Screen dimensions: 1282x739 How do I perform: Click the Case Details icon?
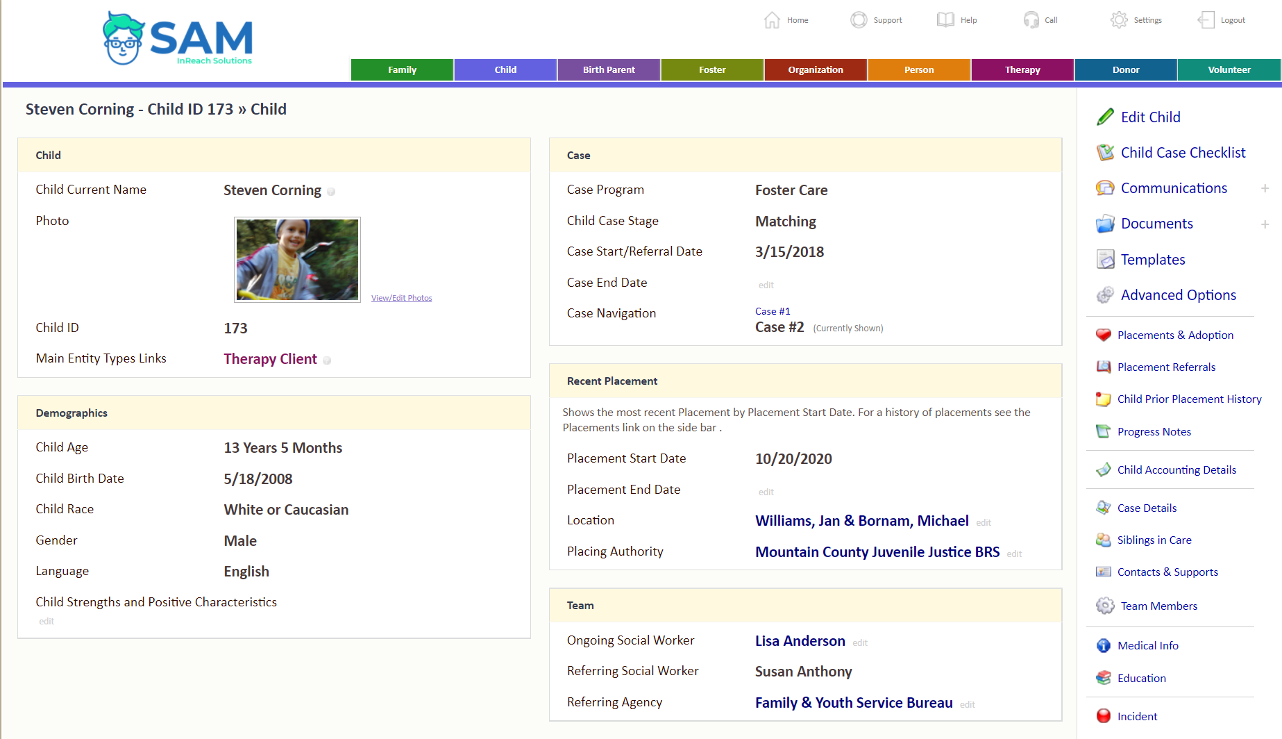pos(1104,508)
